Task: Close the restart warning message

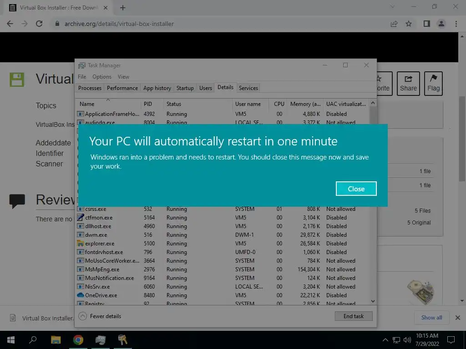Action: click(x=356, y=189)
